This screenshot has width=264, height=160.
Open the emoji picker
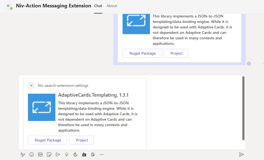pyautogui.click(x=32, y=155)
